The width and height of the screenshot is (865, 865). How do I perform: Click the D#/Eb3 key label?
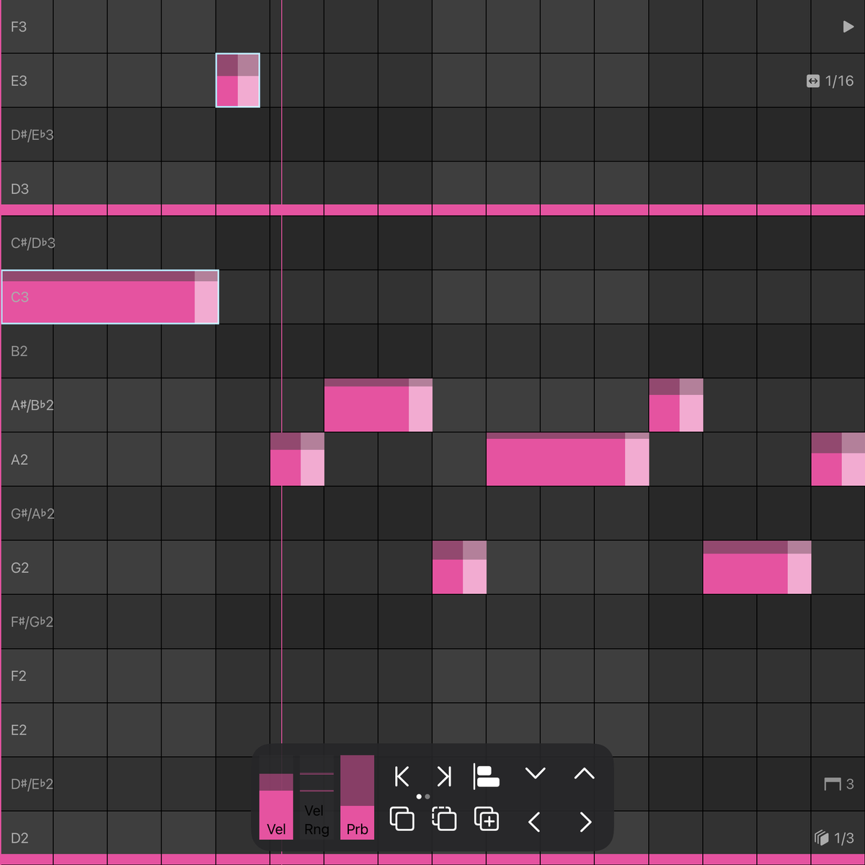tap(32, 135)
